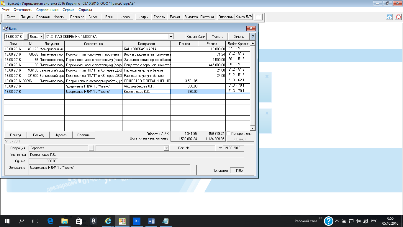Click the selection rectangle icon in toolbar
Viewport: 403px width, 227px height.
258,17
